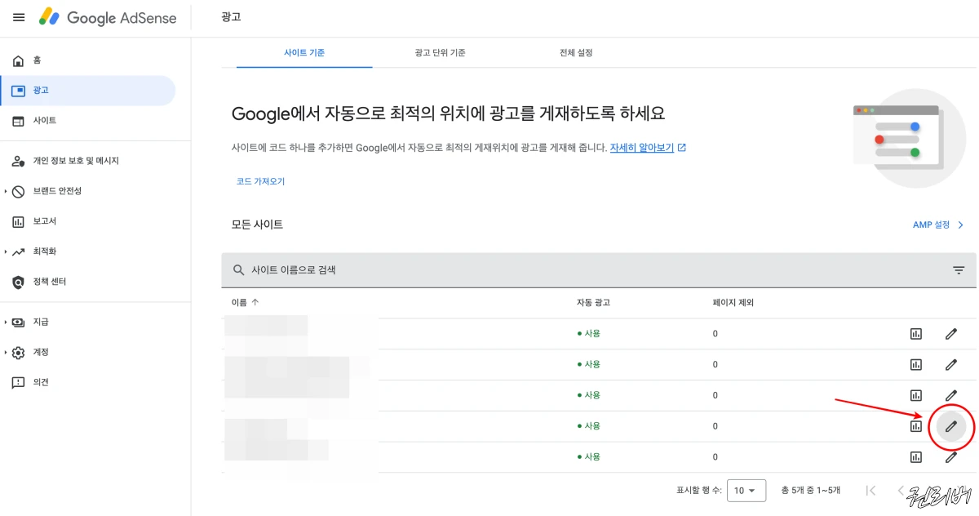Screen dimensions: 979x516
Task: Open the 자세히 알아보기 link
Action: [x=640, y=147]
